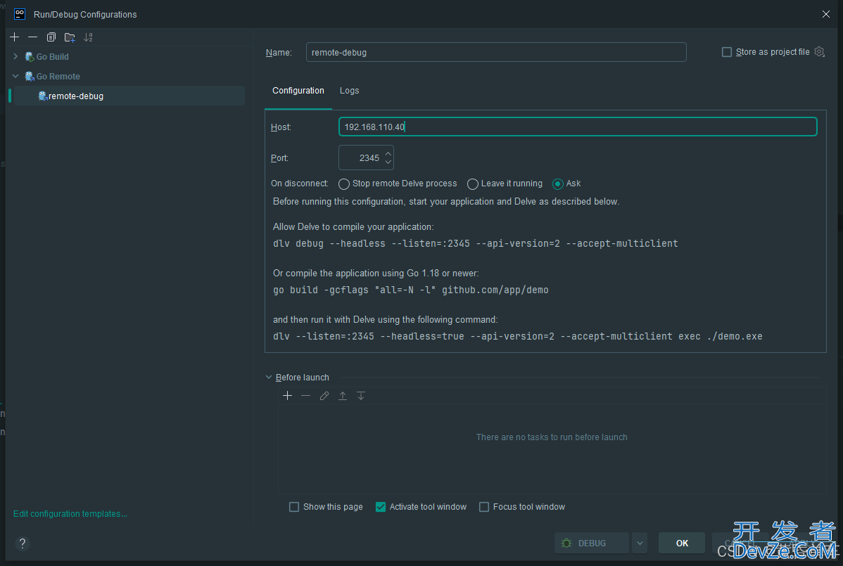Screen dimensions: 843x566
Task: Uncheck the Activate tool window option
Action: click(x=381, y=507)
